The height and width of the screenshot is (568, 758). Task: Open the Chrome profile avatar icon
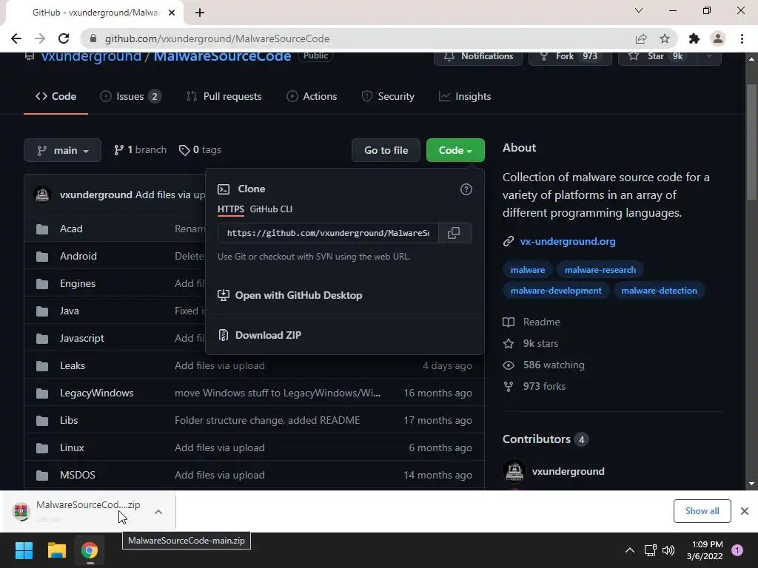pyautogui.click(x=718, y=38)
